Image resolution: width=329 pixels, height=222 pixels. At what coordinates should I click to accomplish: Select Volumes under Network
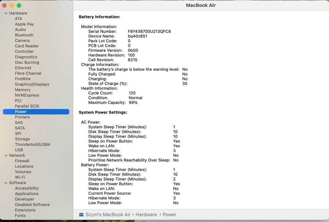click(x=23, y=172)
